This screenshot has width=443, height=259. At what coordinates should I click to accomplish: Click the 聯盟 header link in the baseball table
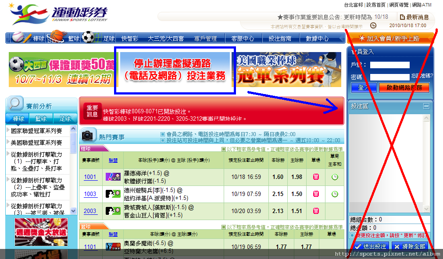pyautogui.click(x=113, y=161)
